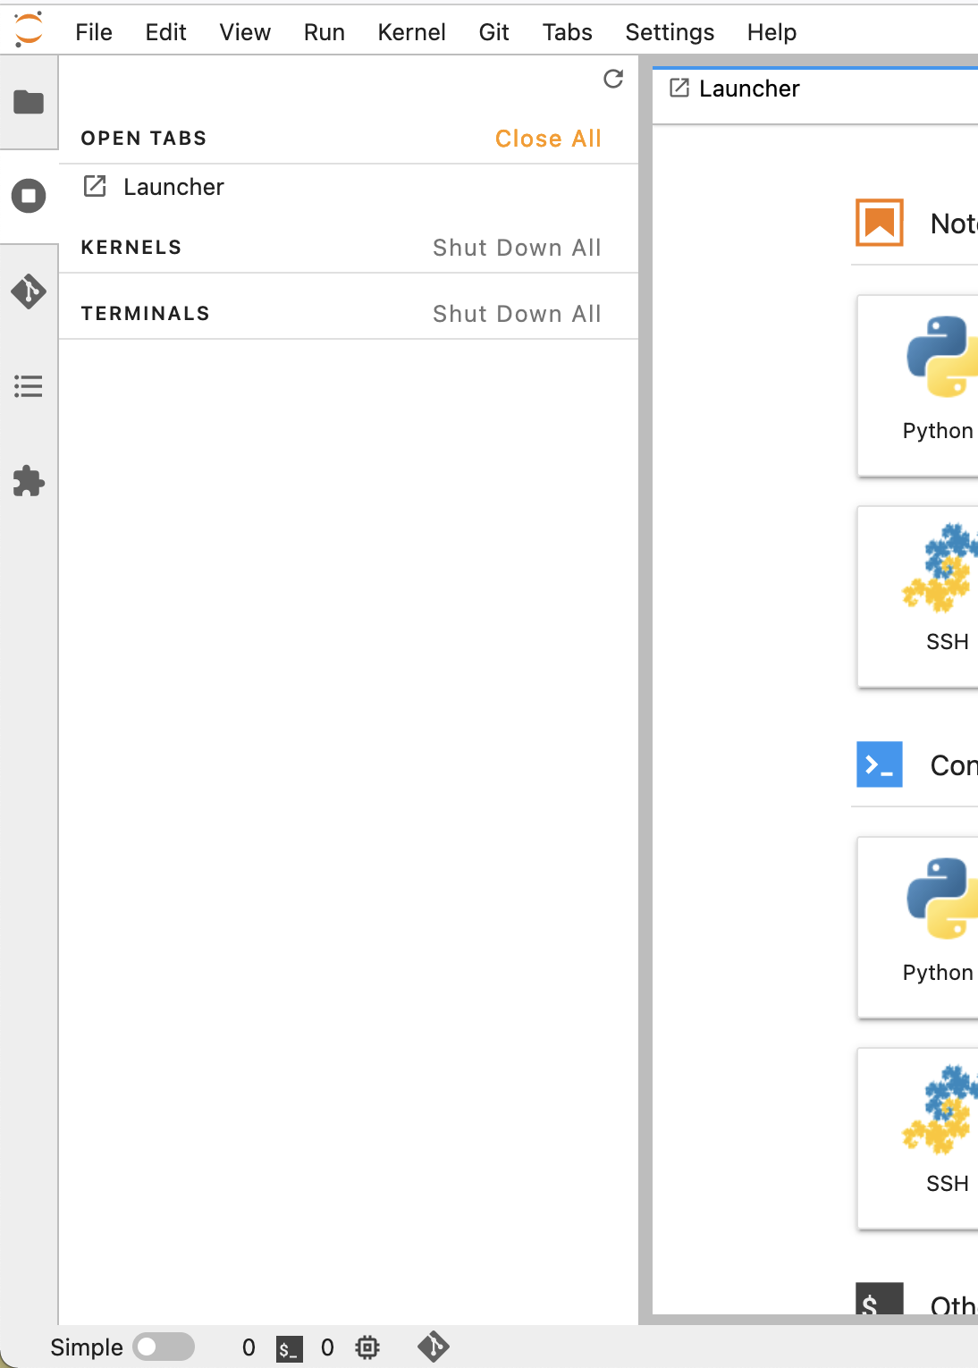Click Shut Down All for Kernels
The height and width of the screenshot is (1368, 978).
tap(517, 248)
